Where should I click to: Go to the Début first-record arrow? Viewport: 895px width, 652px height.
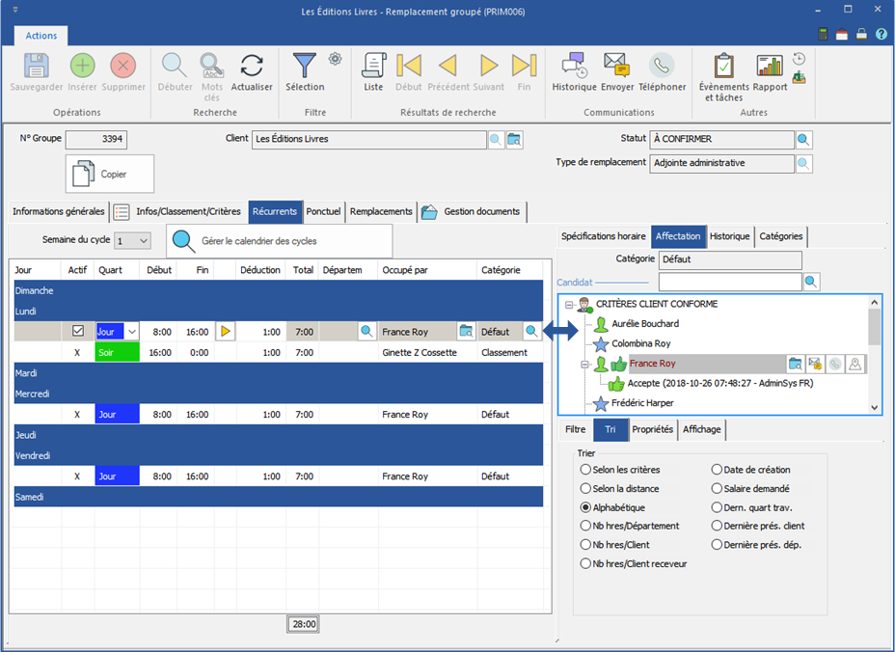(x=409, y=65)
